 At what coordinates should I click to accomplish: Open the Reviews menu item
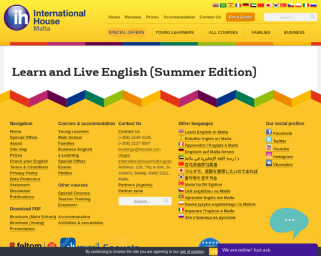[x=133, y=17]
